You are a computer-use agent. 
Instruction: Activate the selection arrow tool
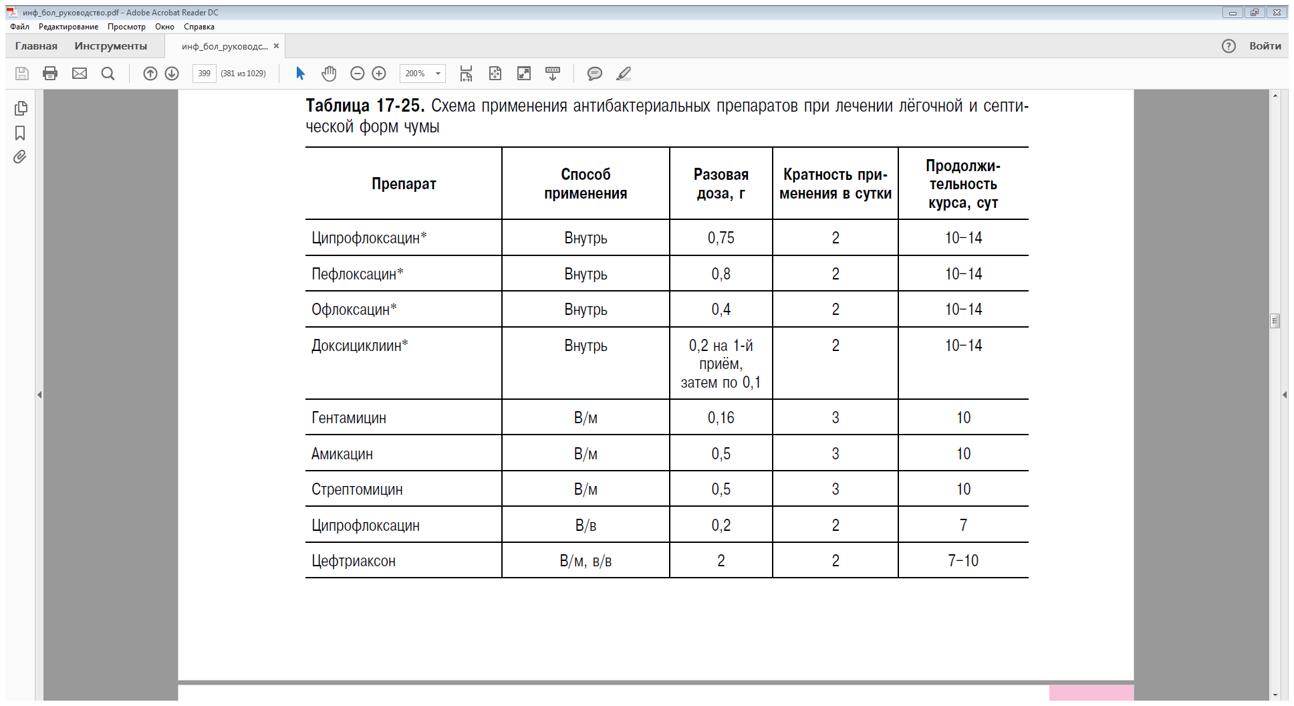click(x=300, y=74)
